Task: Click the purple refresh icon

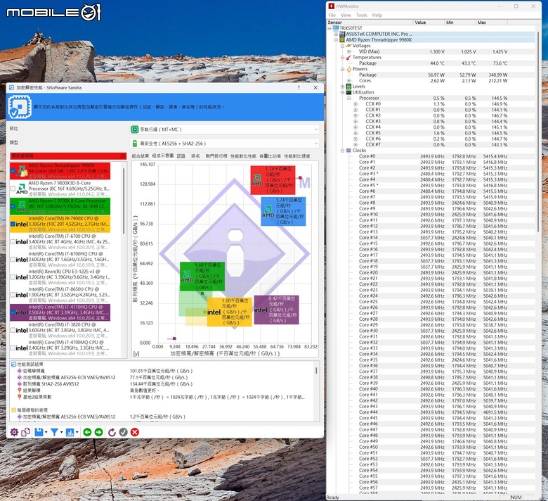Action: (x=112, y=432)
